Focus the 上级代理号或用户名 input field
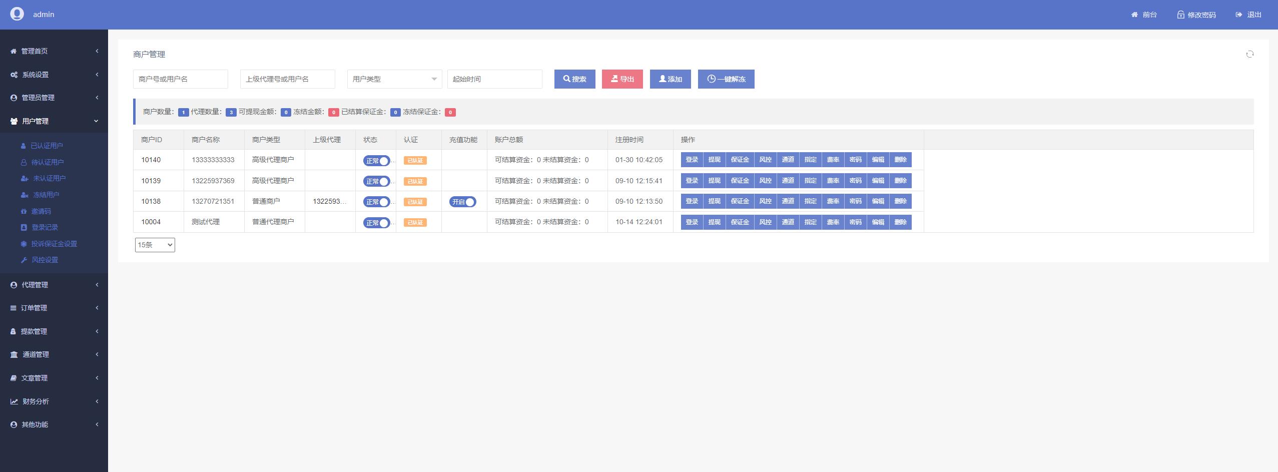Screen dimensions: 1278x472 pyautogui.click(x=288, y=79)
